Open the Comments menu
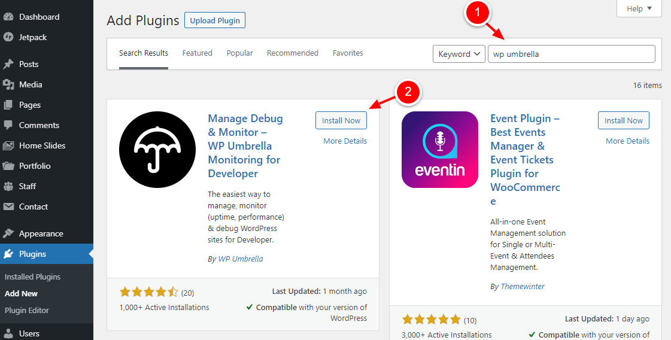Viewport: 671px width, 340px height. click(x=47, y=126)
